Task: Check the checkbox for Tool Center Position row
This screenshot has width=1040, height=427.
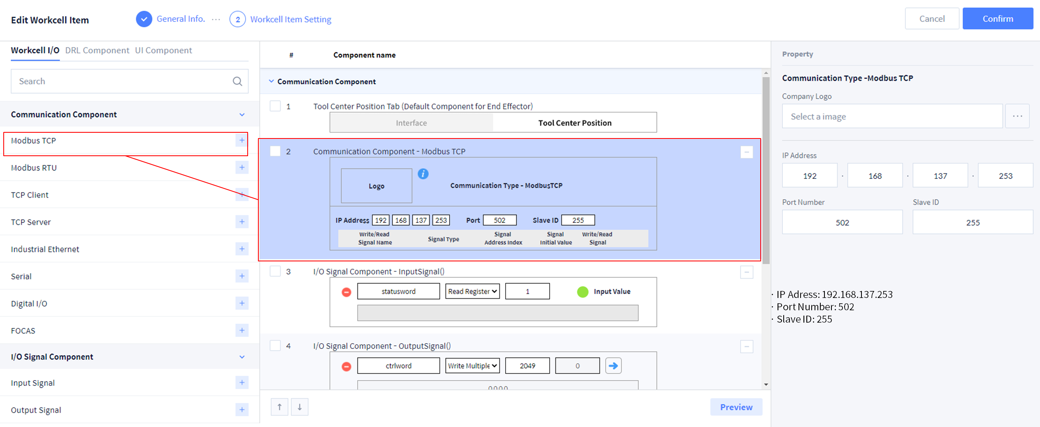Action: [x=275, y=106]
